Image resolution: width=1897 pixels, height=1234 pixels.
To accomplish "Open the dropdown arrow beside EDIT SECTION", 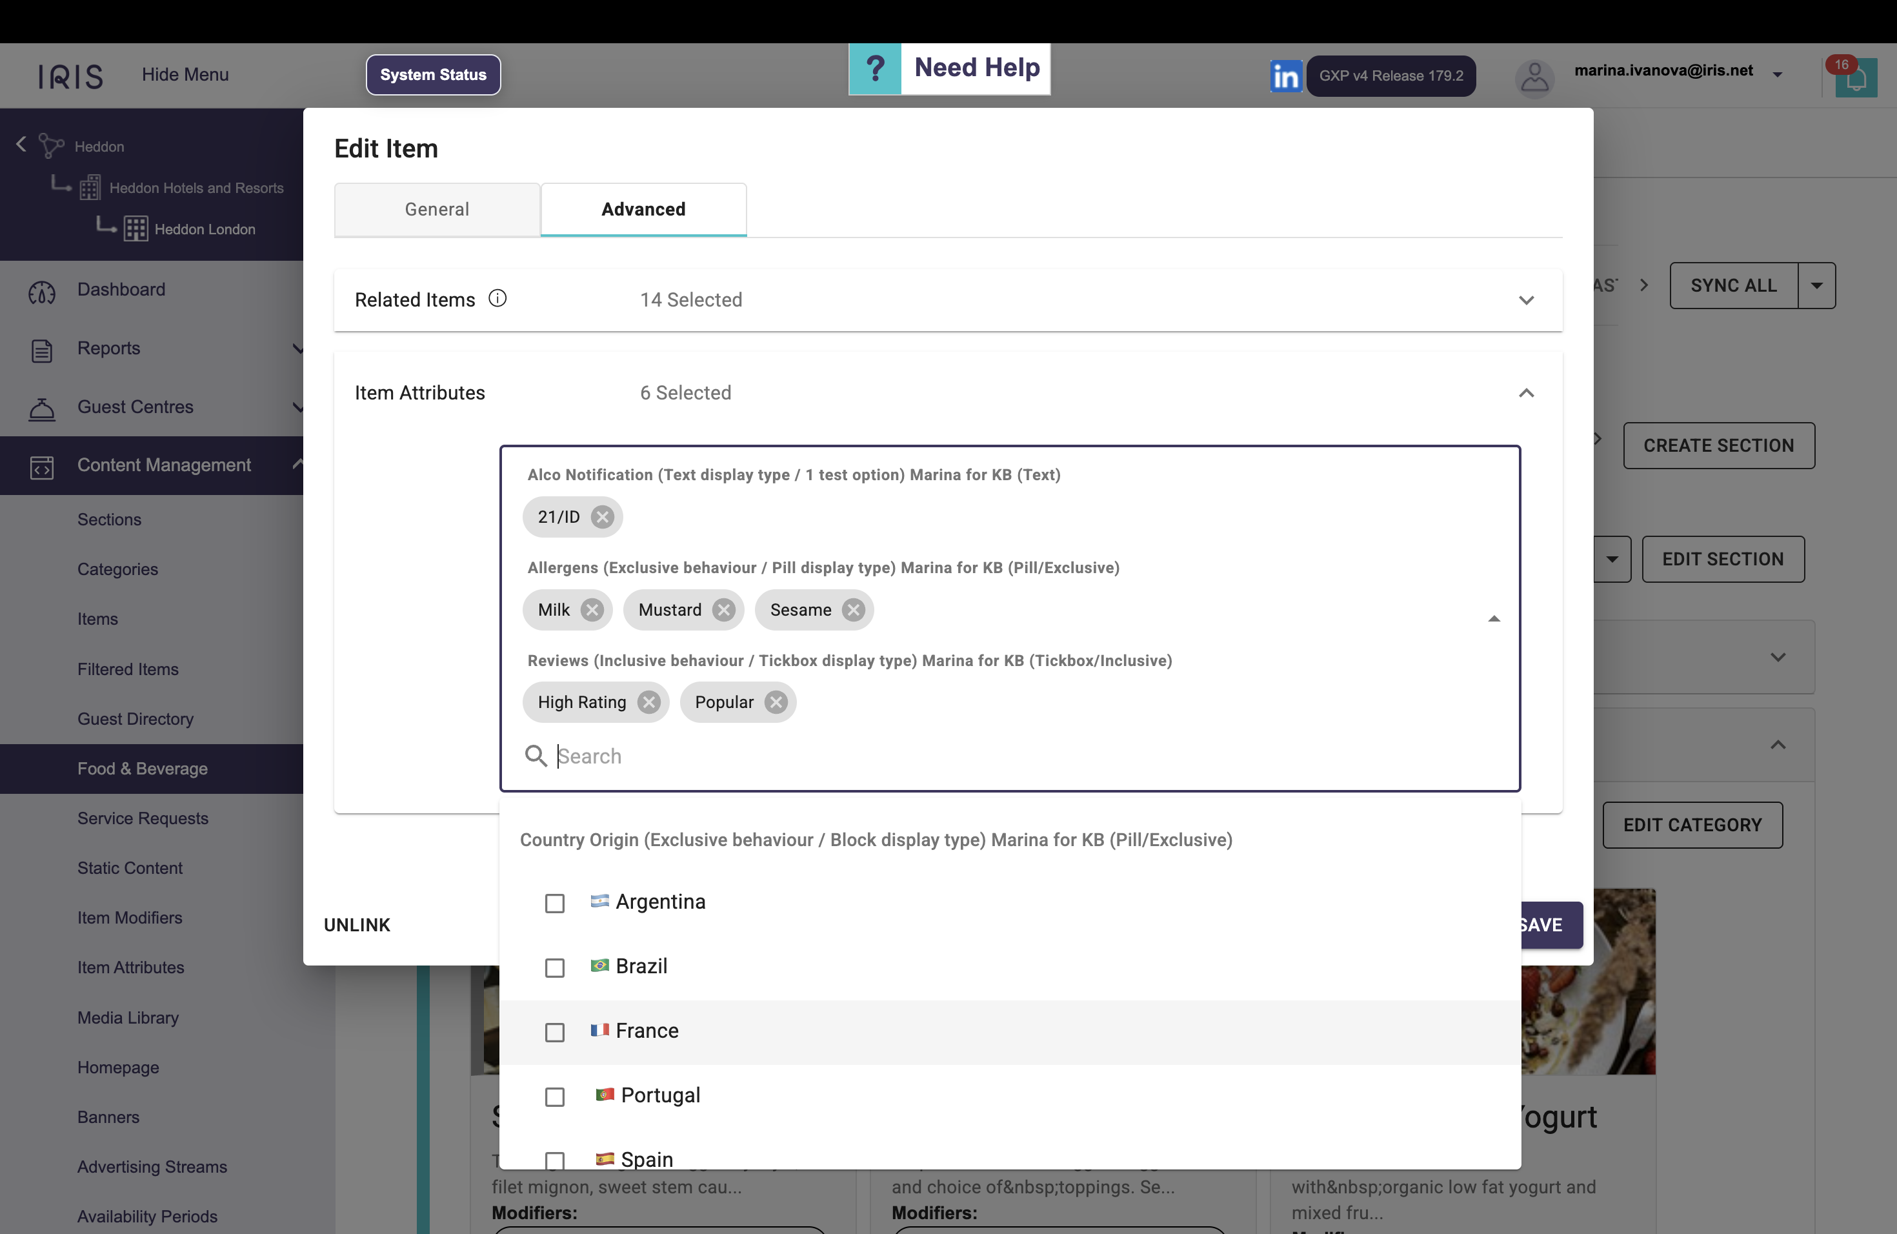I will (x=1612, y=560).
